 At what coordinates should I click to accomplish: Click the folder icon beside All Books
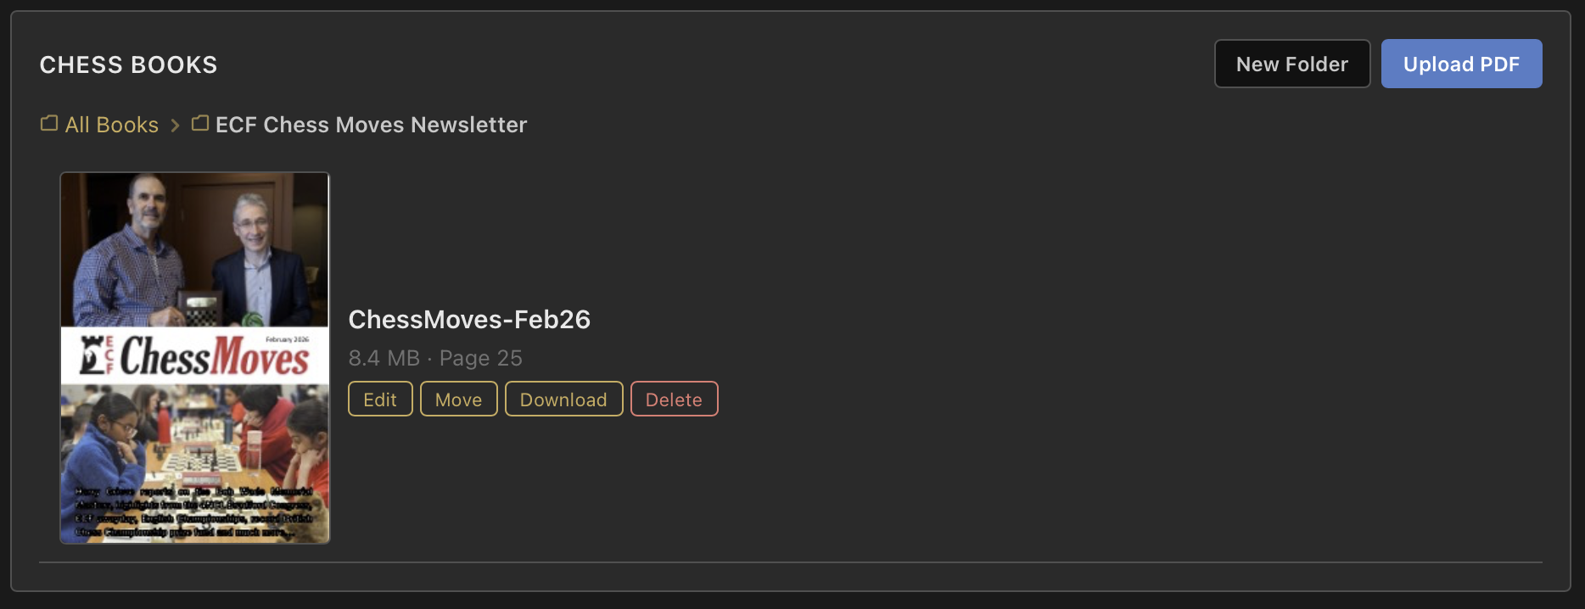point(49,124)
